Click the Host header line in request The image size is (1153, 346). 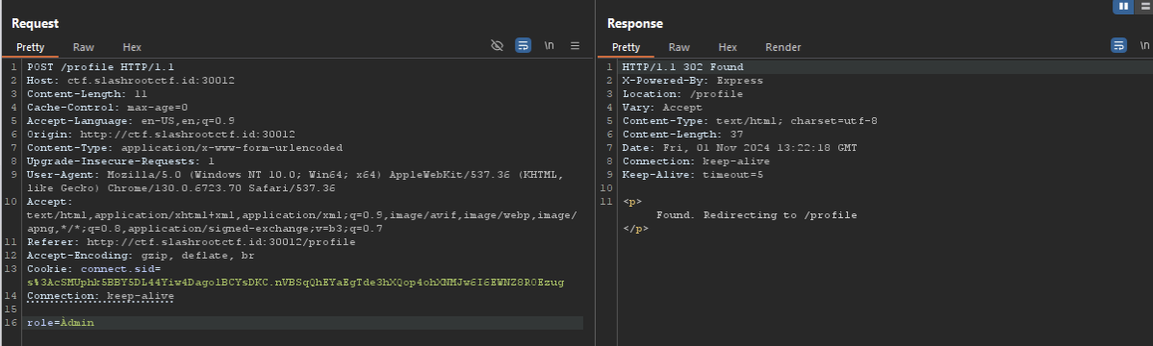[131, 80]
